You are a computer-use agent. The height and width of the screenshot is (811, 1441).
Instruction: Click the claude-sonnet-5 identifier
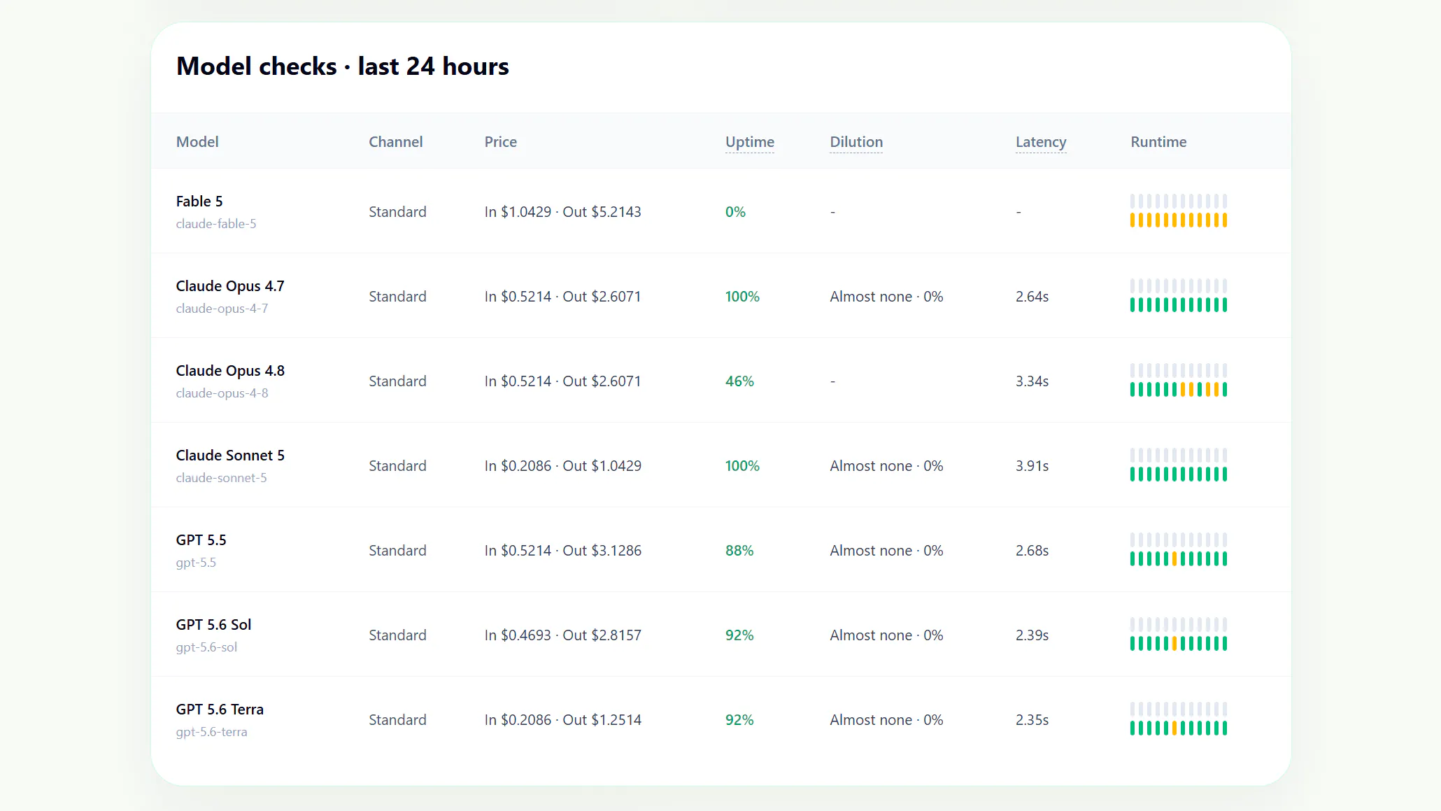click(x=221, y=478)
